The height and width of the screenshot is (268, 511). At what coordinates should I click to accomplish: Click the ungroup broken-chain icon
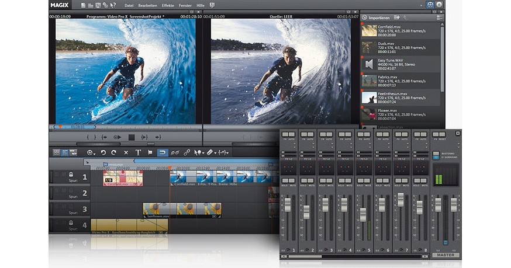coord(175,152)
